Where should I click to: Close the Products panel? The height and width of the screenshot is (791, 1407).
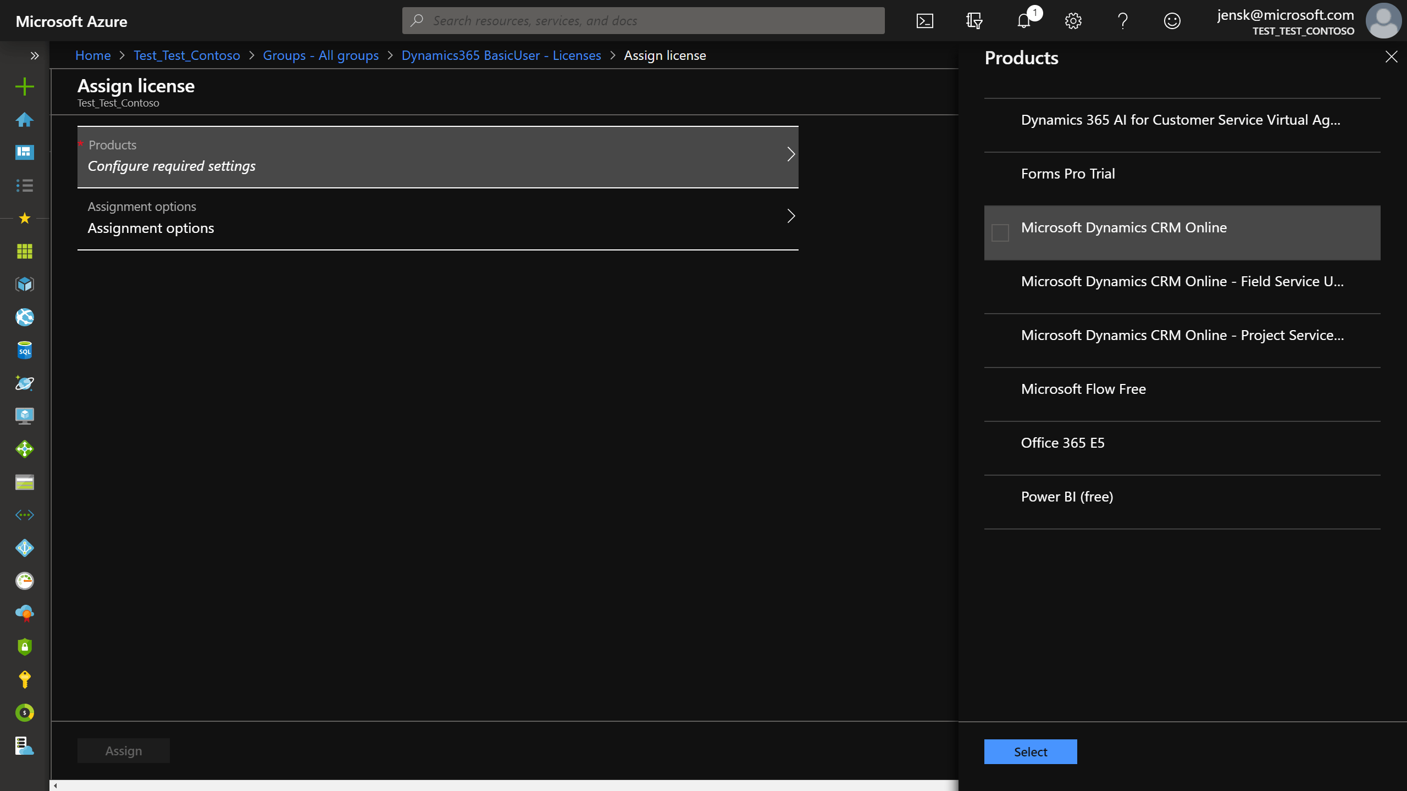point(1391,57)
